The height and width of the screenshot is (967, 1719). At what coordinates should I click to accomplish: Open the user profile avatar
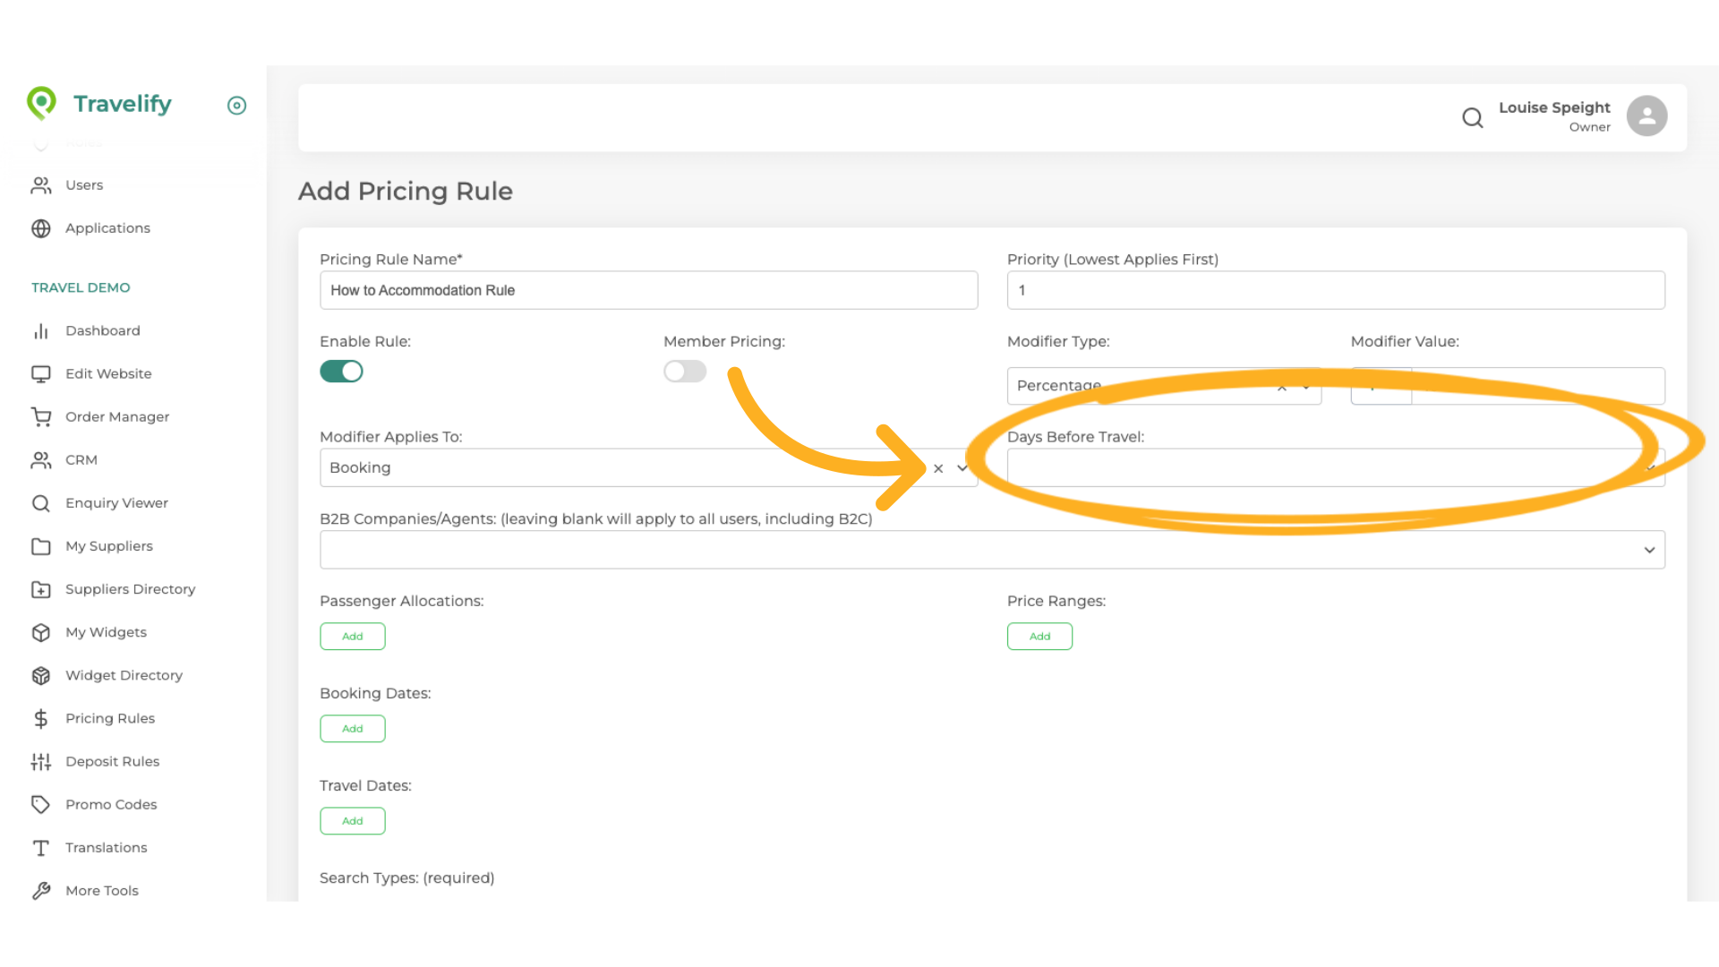1646,116
